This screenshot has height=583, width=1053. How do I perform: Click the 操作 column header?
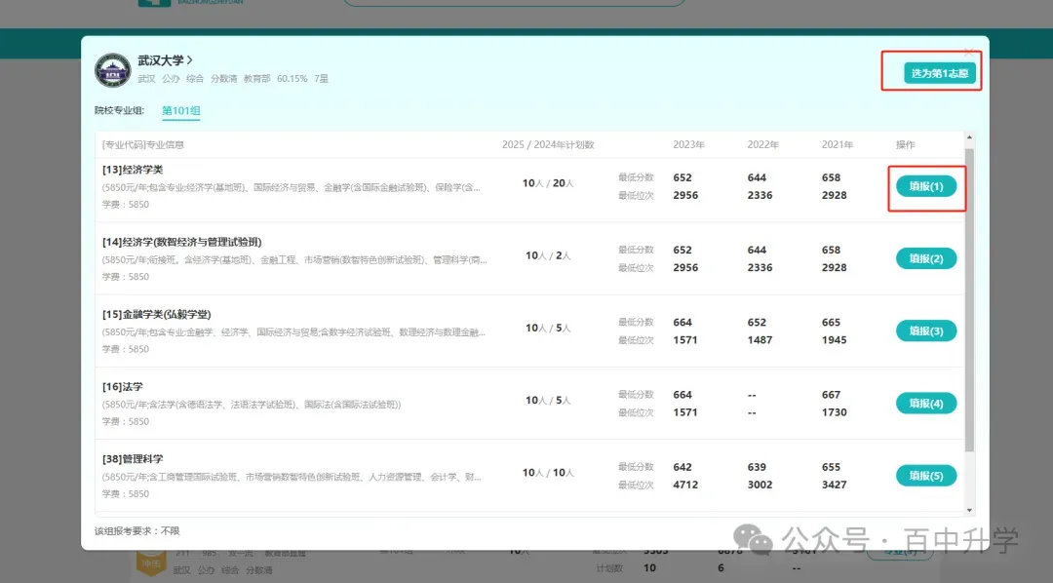point(905,144)
